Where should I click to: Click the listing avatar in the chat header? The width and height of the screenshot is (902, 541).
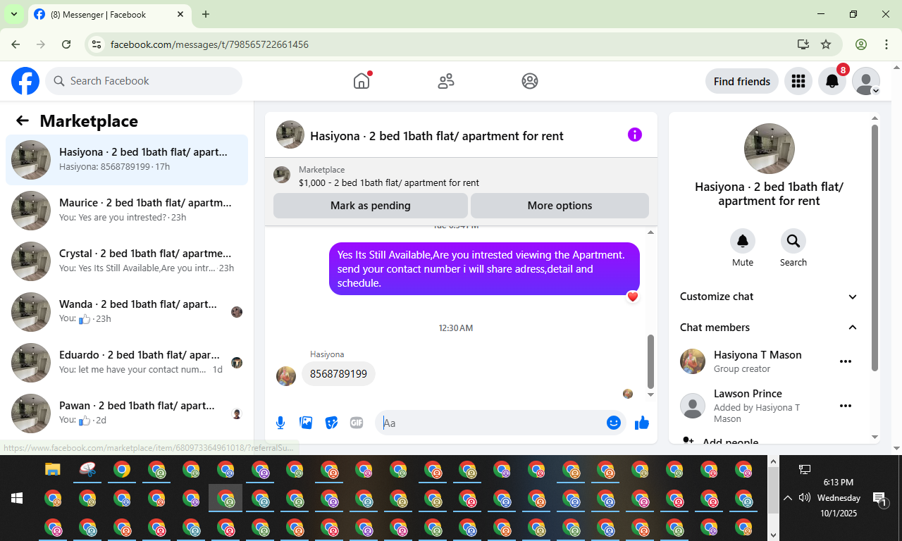click(x=290, y=135)
